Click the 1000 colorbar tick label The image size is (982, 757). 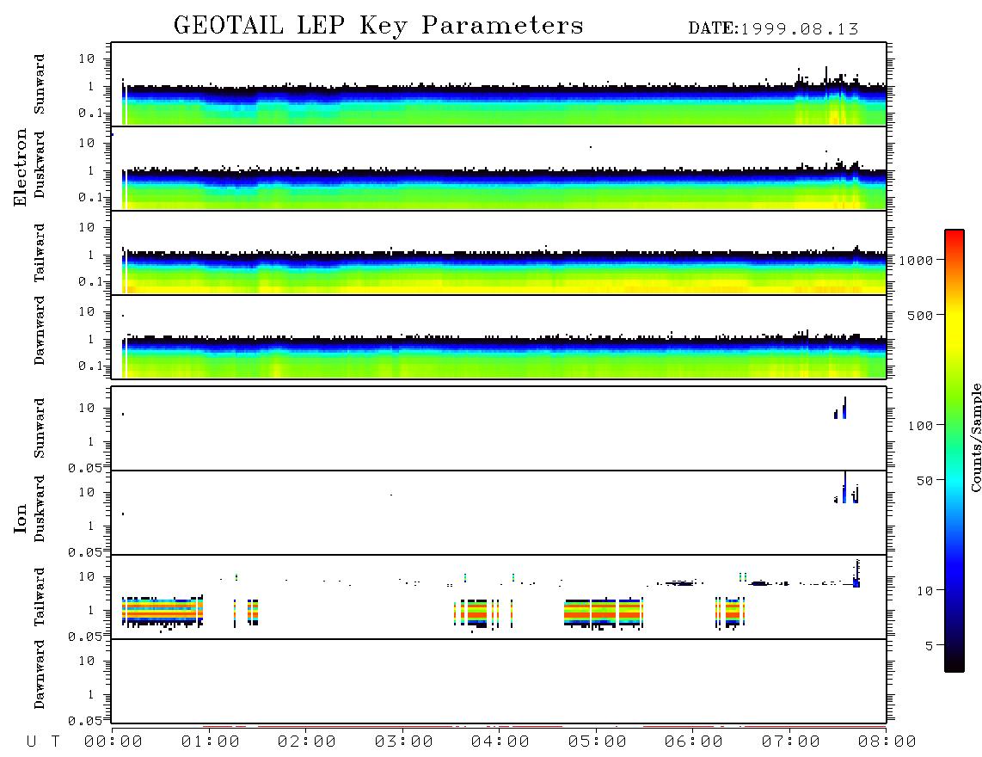point(916,261)
